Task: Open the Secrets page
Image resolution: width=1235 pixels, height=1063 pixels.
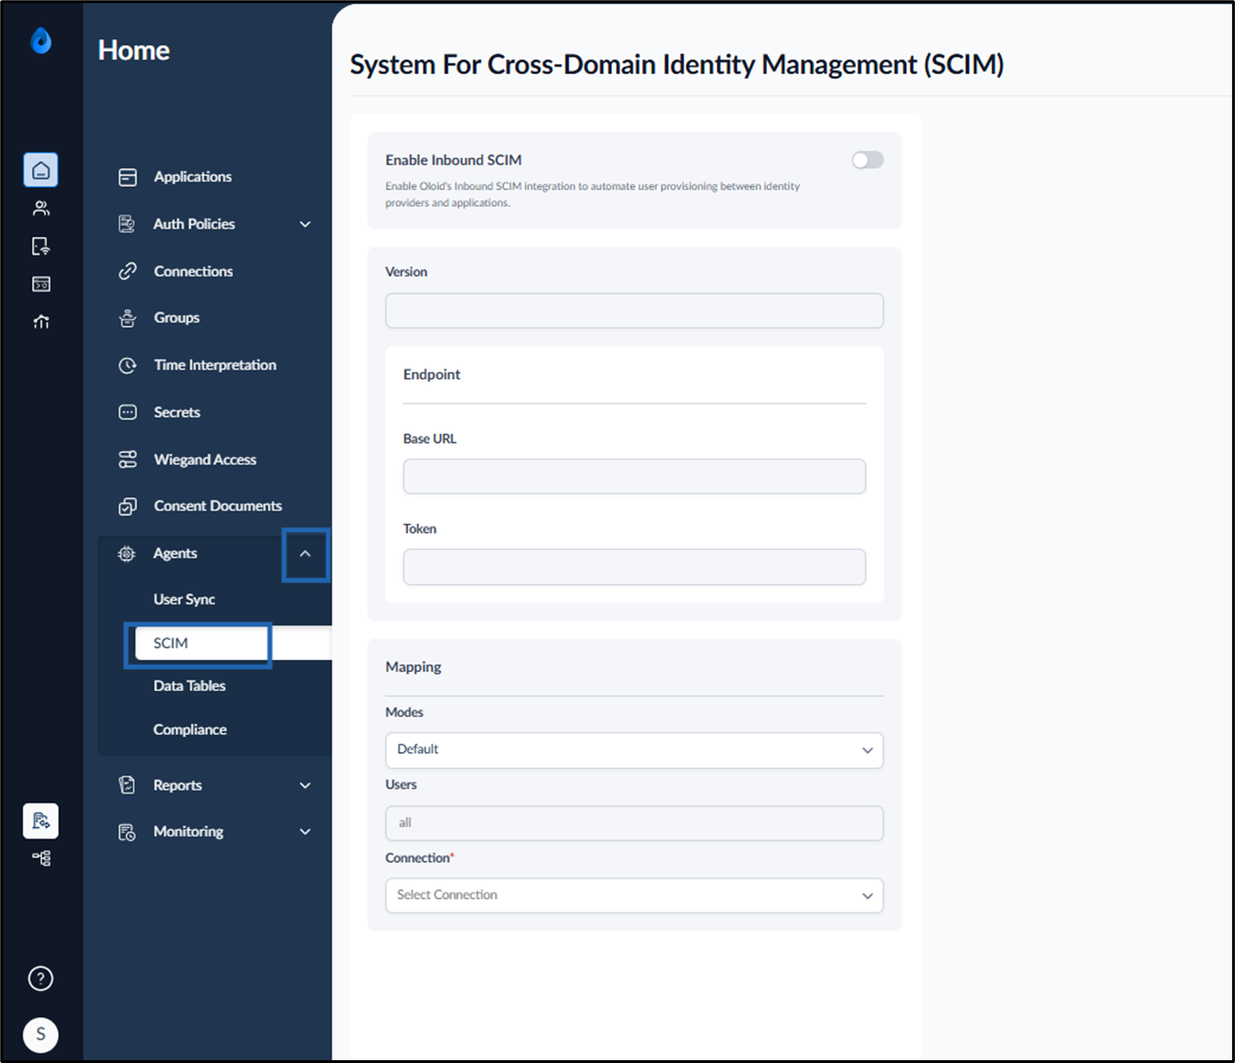Action: (x=177, y=412)
